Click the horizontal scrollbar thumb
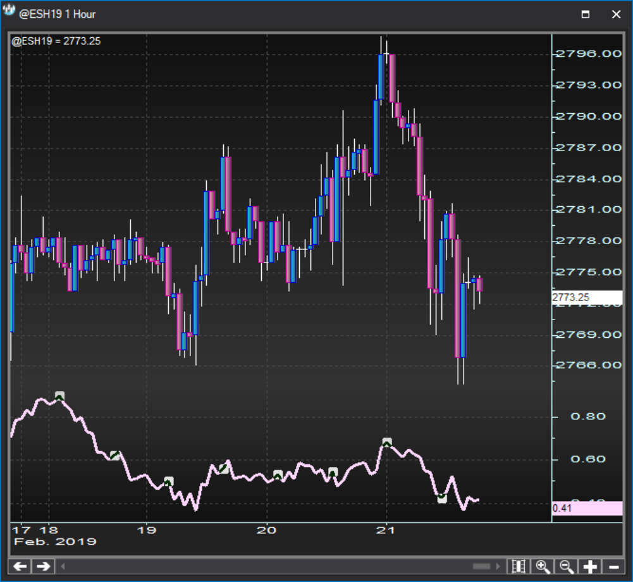The width and height of the screenshot is (633, 582). 481,566
